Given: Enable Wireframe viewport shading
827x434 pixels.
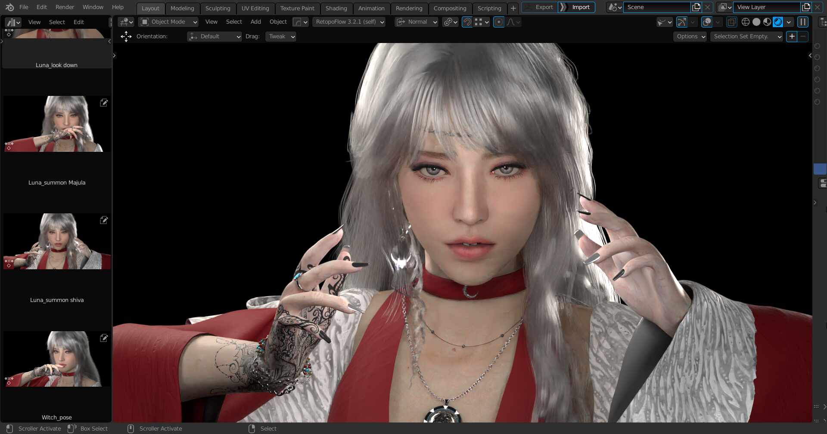Looking at the screenshot, I should point(746,22).
